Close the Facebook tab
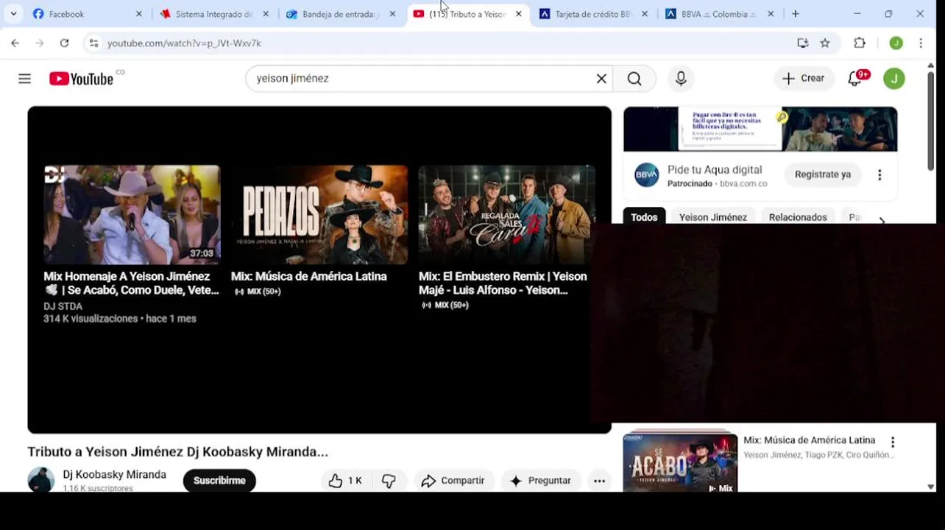Viewport: 945px width, 530px height. click(138, 14)
